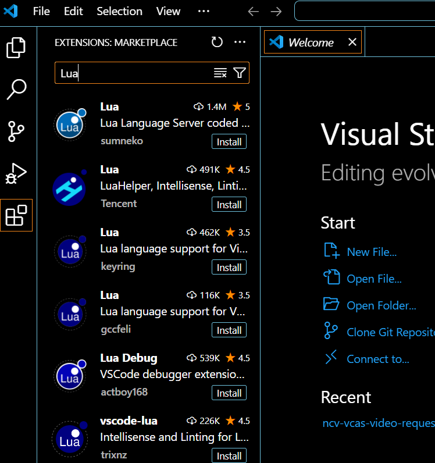
Task: Install Tencent's Lua extension
Action: click(x=229, y=205)
